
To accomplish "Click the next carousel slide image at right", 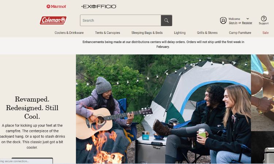I will coord(263,109).
